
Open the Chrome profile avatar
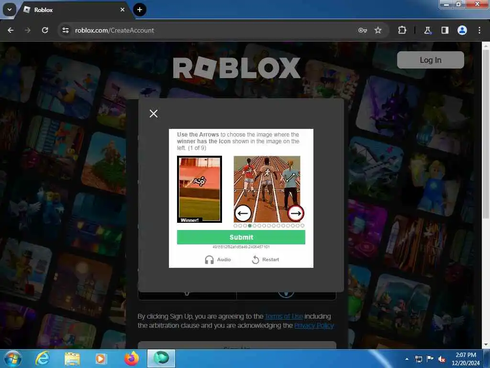click(462, 30)
